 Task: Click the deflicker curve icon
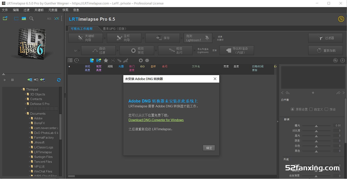tap(119, 61)
